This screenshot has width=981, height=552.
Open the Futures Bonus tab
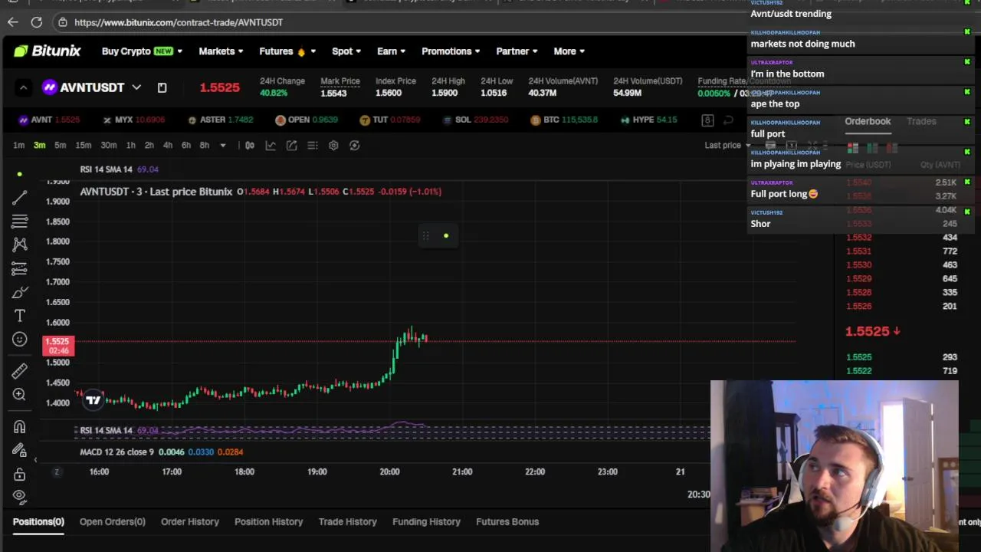coord(507,521)
